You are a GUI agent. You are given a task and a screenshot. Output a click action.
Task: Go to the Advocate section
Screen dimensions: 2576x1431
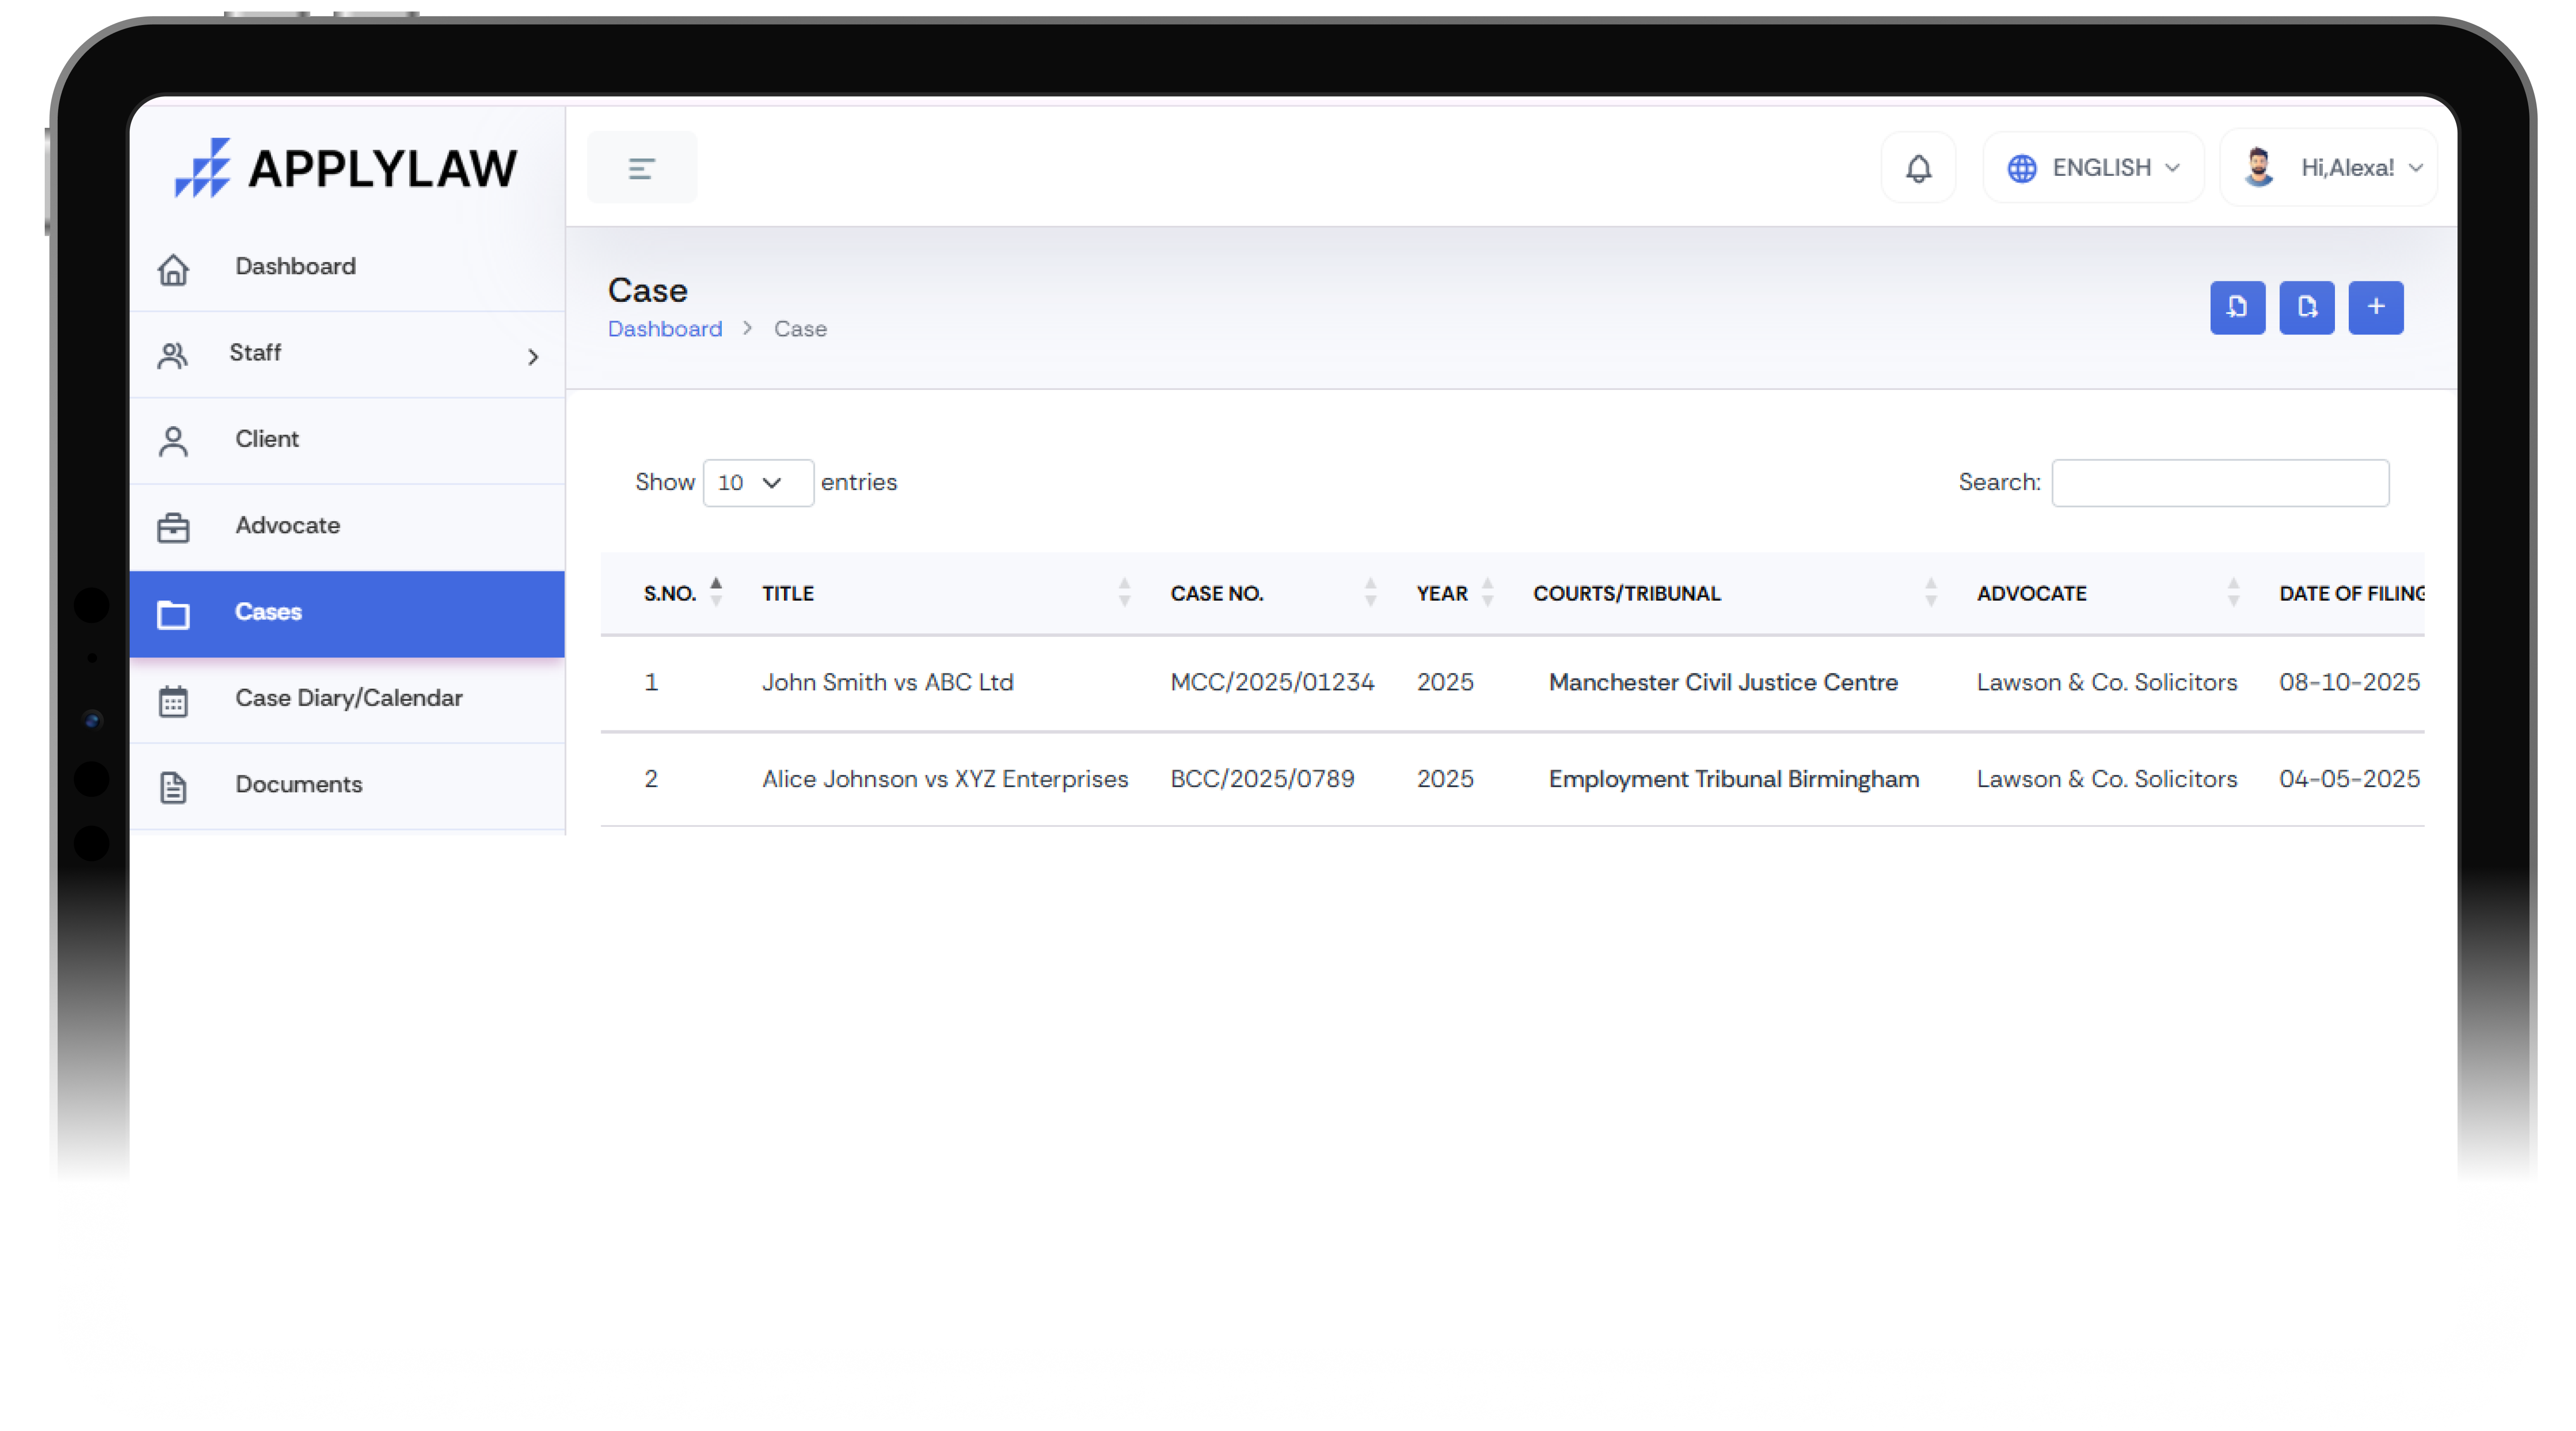pos(287,525)
